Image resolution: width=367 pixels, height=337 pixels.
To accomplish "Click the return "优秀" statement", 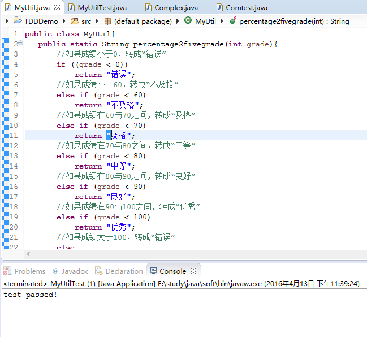I will pos(105,227).
